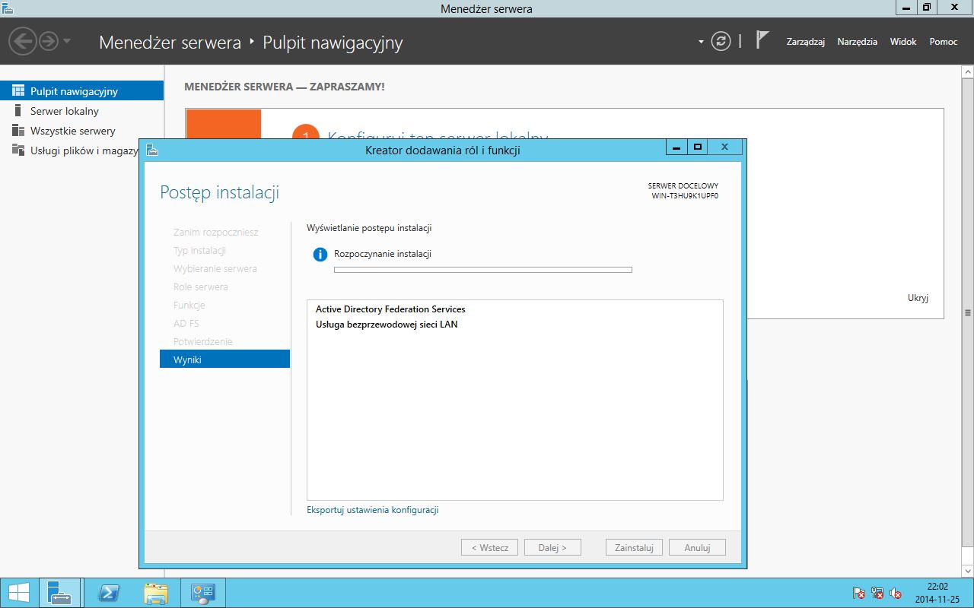
Task: Click the Potwierdzenie step in the wizard
Action: [x=202, y=341]
